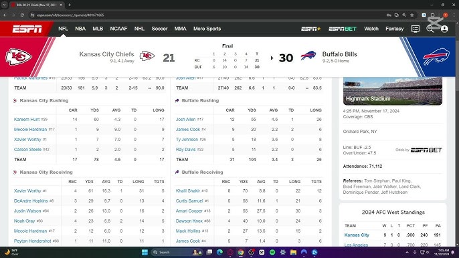
Task: Open the Settings gear in taskbar
Action: coord(283,252)
